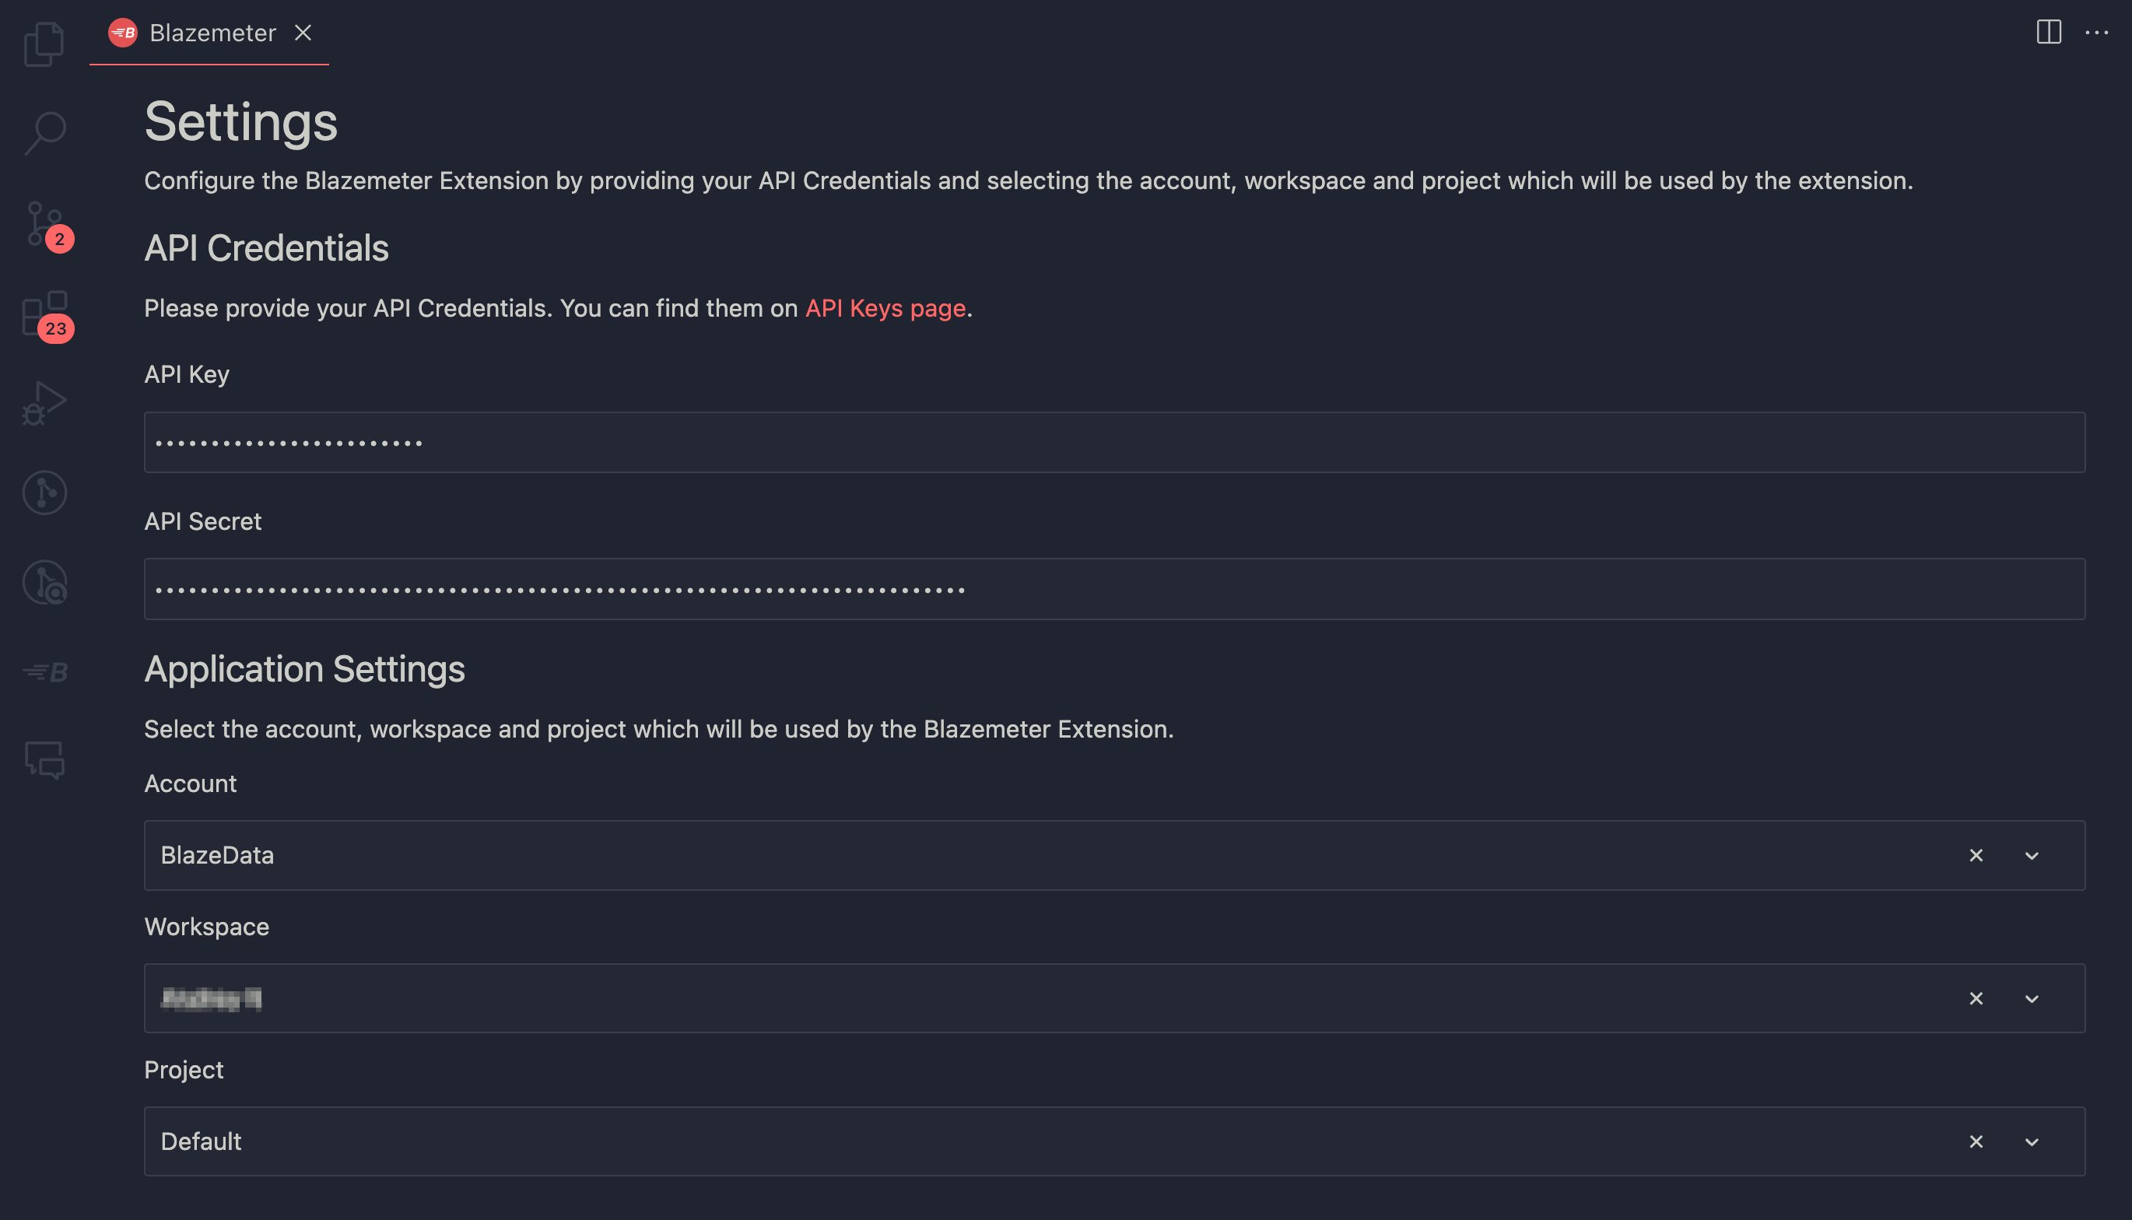Open the Run and Debug view
This screenshot has height=1220, width=2132.
[44, 404]
